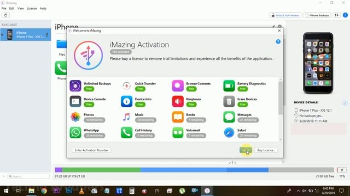The height and width of the screenshot is (196, 350).
Task: Click the Safari compass icon
Action: (x=229, y=132)
